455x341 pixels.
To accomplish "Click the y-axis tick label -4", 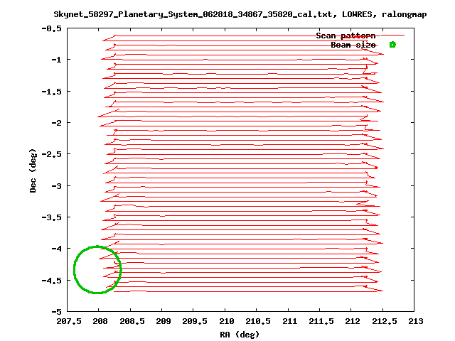I will 57,249.
